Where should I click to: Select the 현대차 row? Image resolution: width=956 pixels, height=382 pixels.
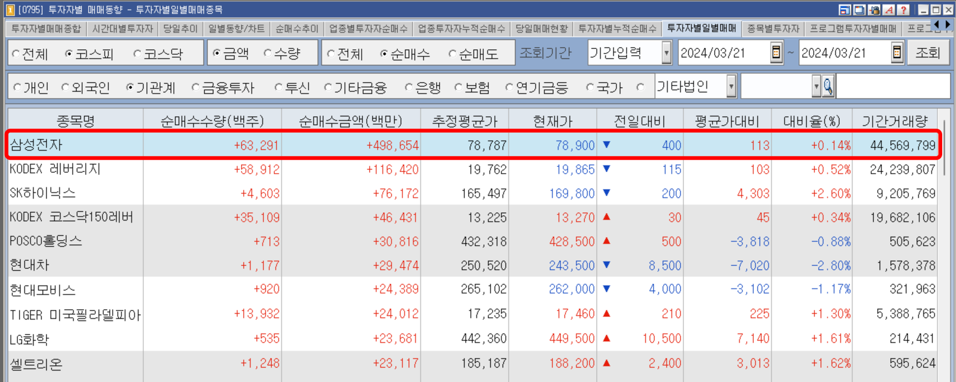472,265
